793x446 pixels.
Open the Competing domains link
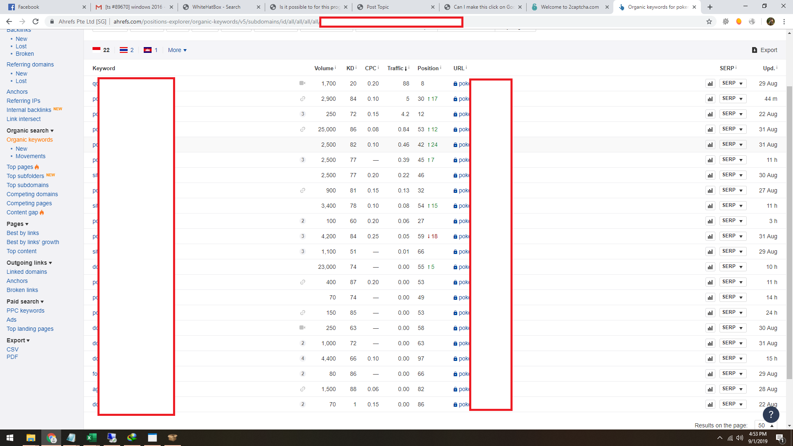click(x=32, y=194)
